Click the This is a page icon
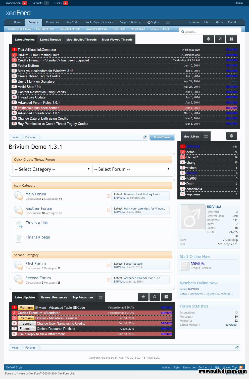Image resolution: width=249 pixels, height=379 pixels. tap(19, 239)
